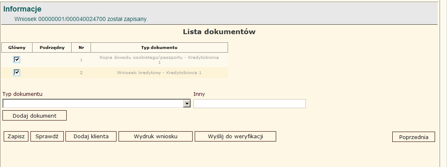Click Wyślij do weryfikacji button

click(235, 137)
